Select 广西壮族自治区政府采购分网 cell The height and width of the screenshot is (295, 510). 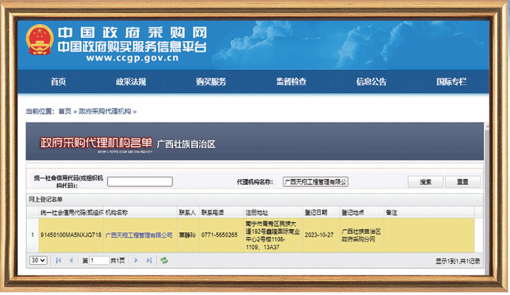click(361, 235)
